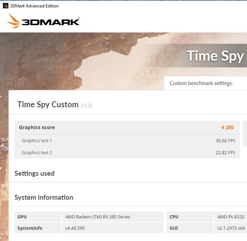
Task: Expand the Settings used section
Action: click(35, 173)
